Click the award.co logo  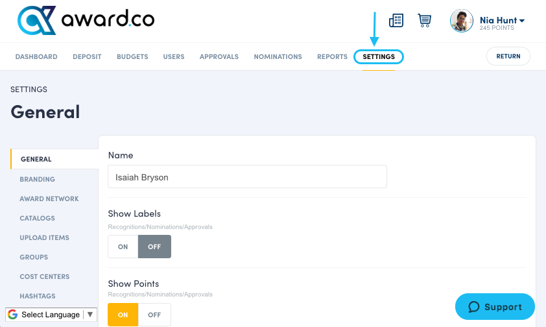[x=86, y=20]
